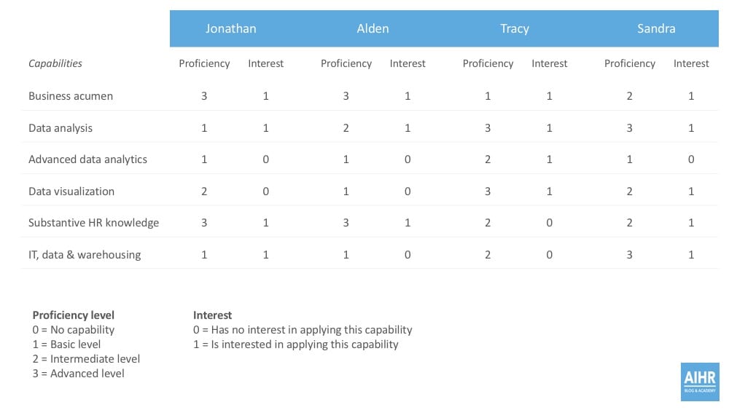729x410 pixels.
Task: Click the Proficiency subheader under Jonathan
Action: [x=204, y=63]
